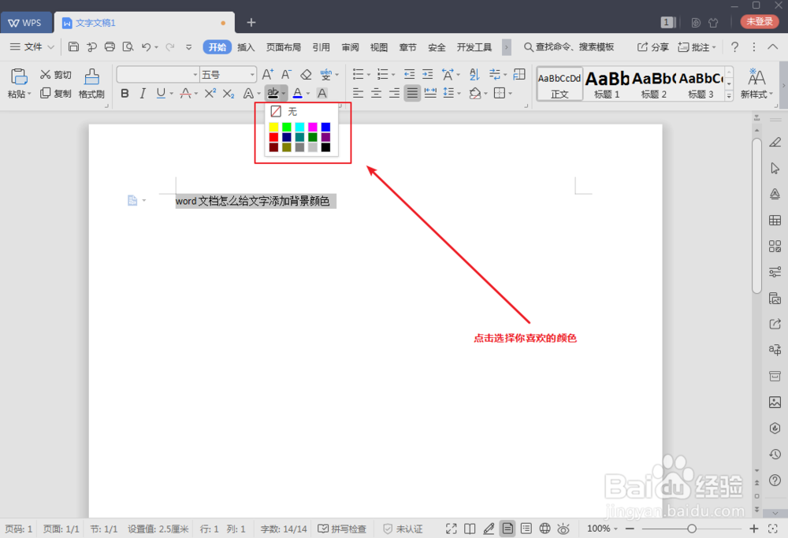
Task: Open the 页面布局 ribbon tab
Action: 284,46
